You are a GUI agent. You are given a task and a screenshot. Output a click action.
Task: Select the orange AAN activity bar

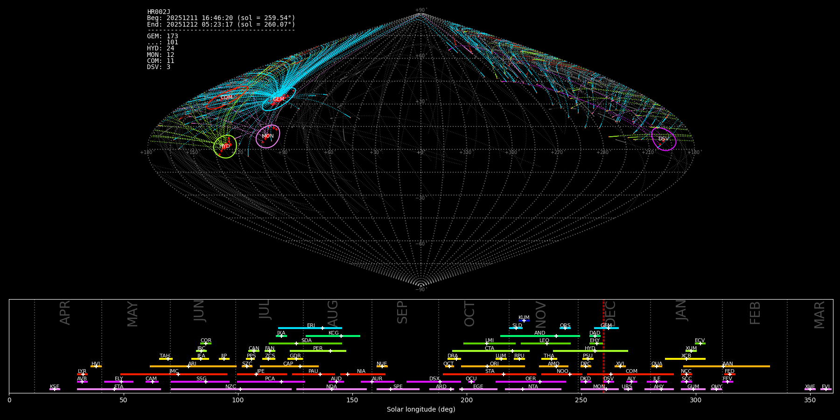point(747,366)
